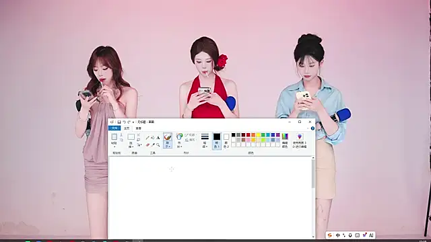Pick the yellow color swatch

click(x=258, y=134)
